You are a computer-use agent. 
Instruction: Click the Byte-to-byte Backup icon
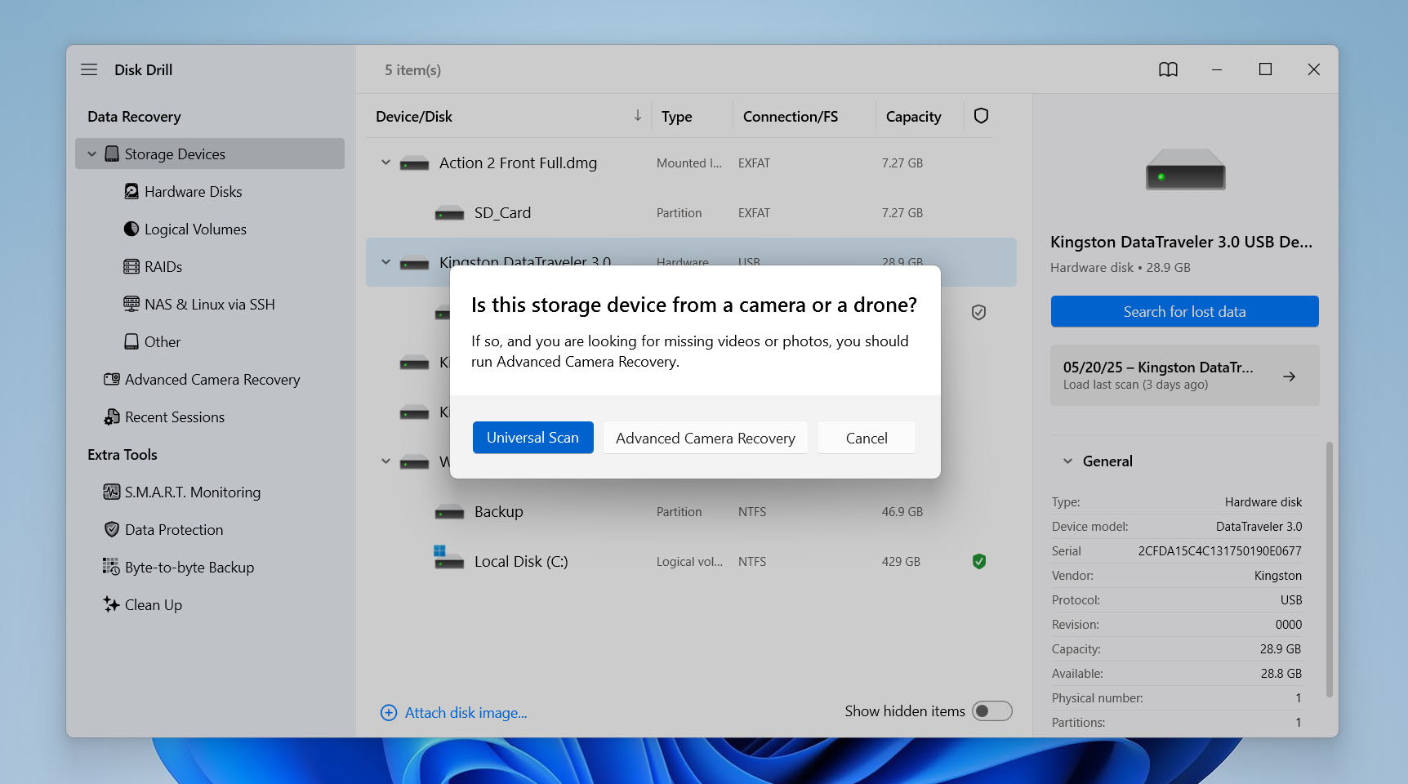click(x=111, y=566)
